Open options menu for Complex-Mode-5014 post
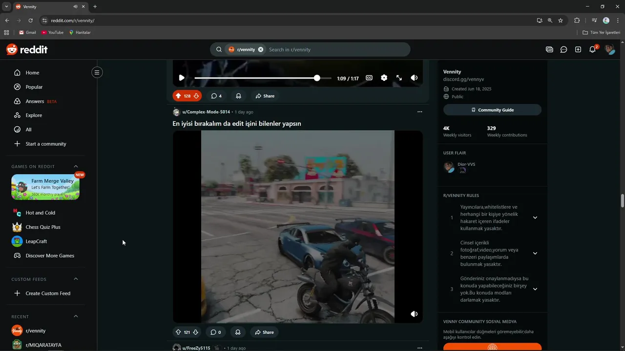Image resolution: width=625 pixels, height=351 pixels. click(419, 112)
